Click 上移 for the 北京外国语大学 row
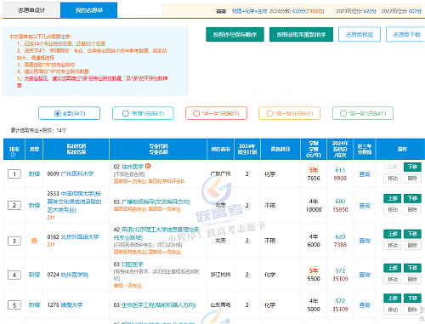 point(393,234)
